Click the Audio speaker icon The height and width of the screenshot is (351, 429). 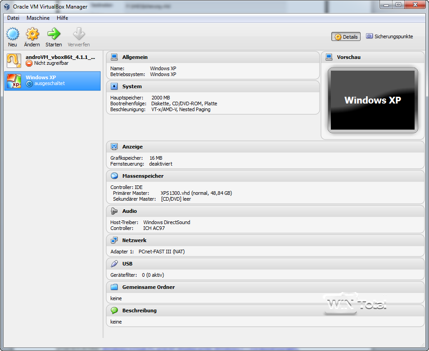tap(114, 211)
